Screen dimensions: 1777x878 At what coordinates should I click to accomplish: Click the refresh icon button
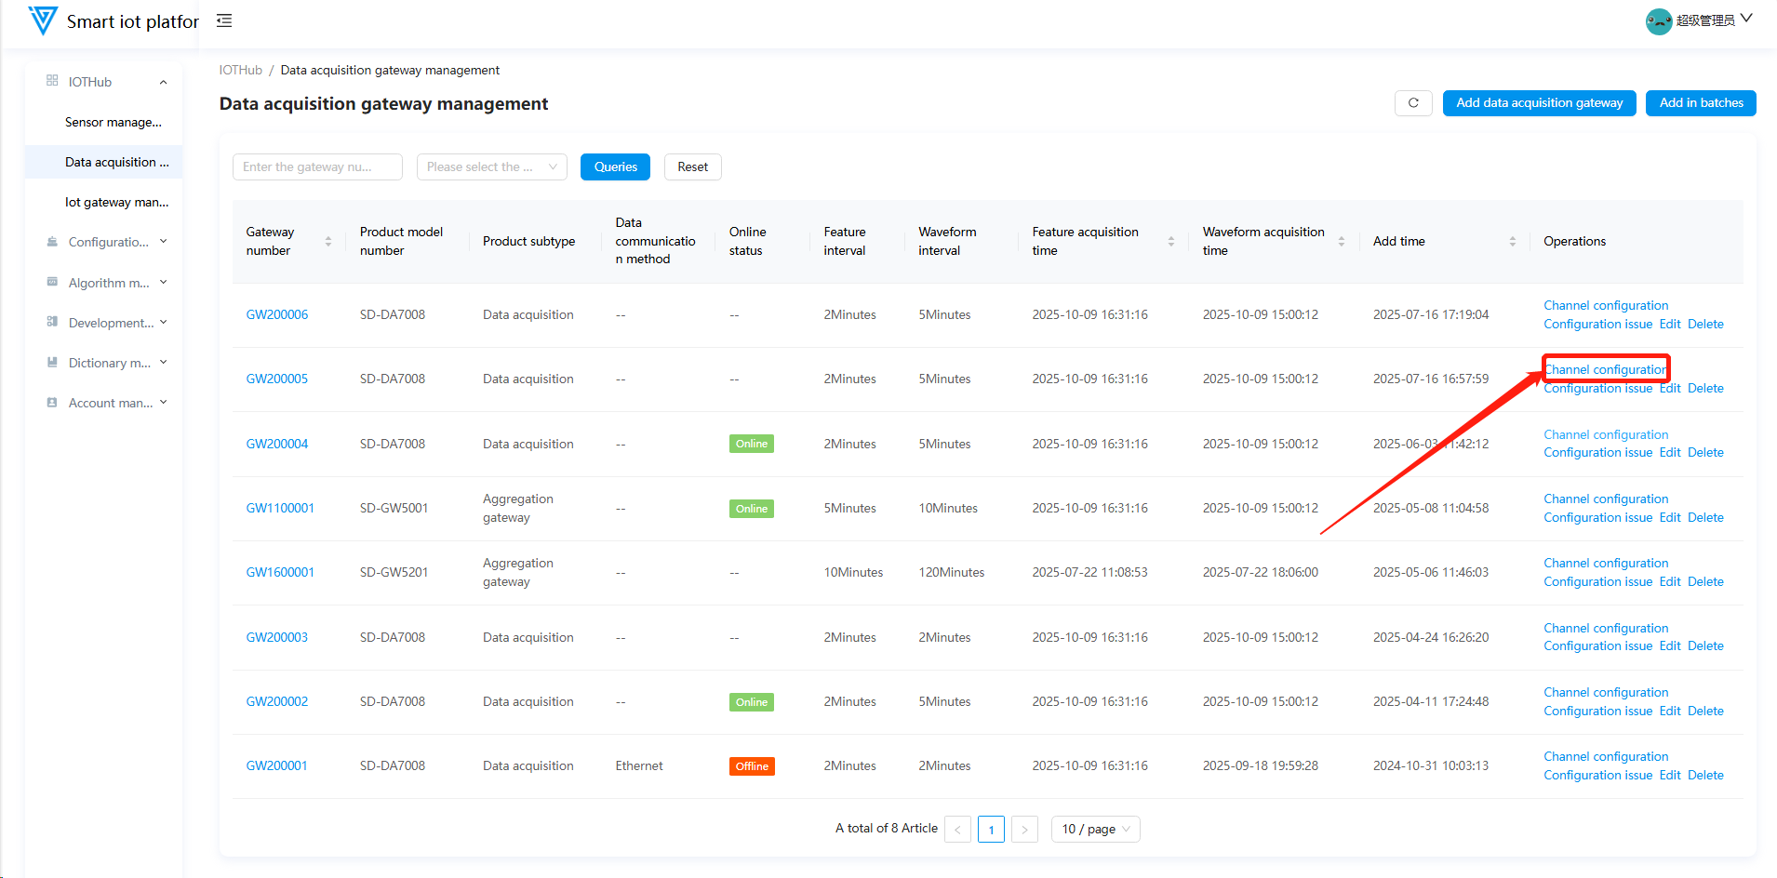click(x=1413, y=103)
